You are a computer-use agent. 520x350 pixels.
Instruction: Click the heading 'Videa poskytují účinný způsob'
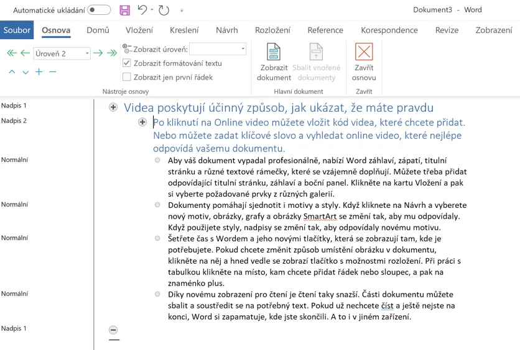pyautogui.click(x=279, y=108)
